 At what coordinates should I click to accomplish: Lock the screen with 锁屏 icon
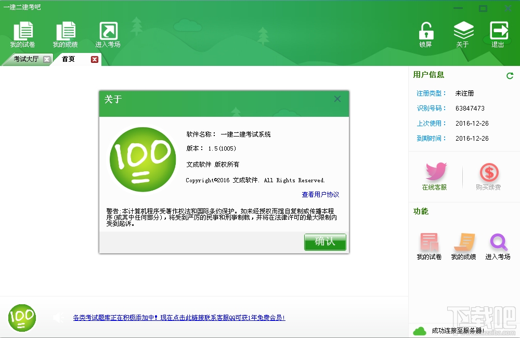tap(425, 34)
